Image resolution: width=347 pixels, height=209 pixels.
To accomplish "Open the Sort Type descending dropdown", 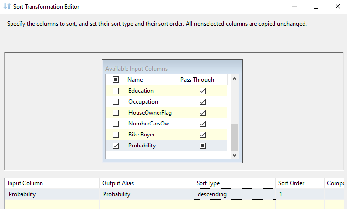I will tap(234, 194).
